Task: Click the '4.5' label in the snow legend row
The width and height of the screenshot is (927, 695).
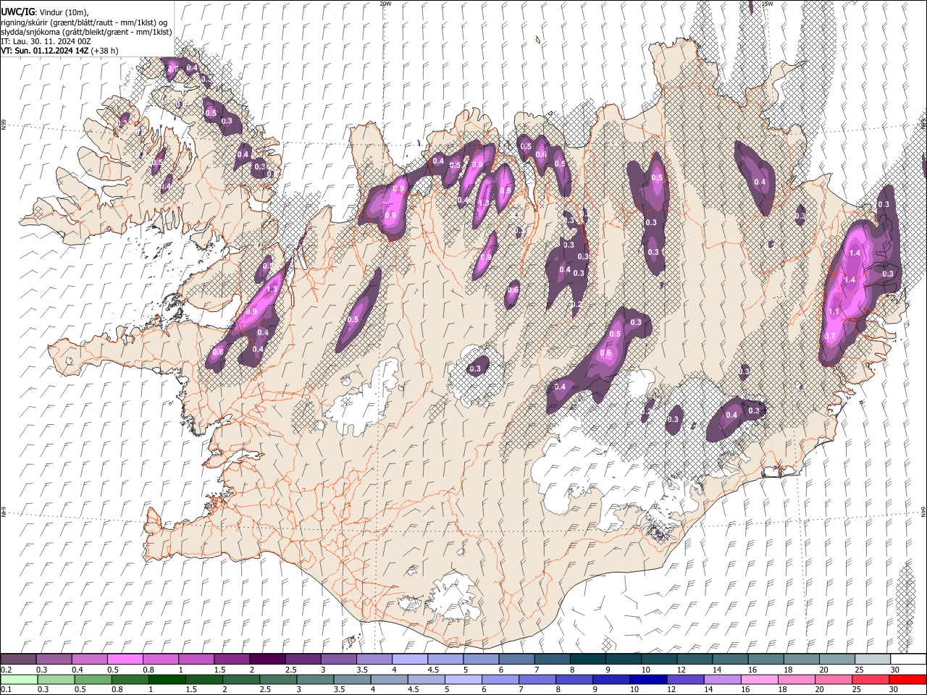Action: click(433, 670)
